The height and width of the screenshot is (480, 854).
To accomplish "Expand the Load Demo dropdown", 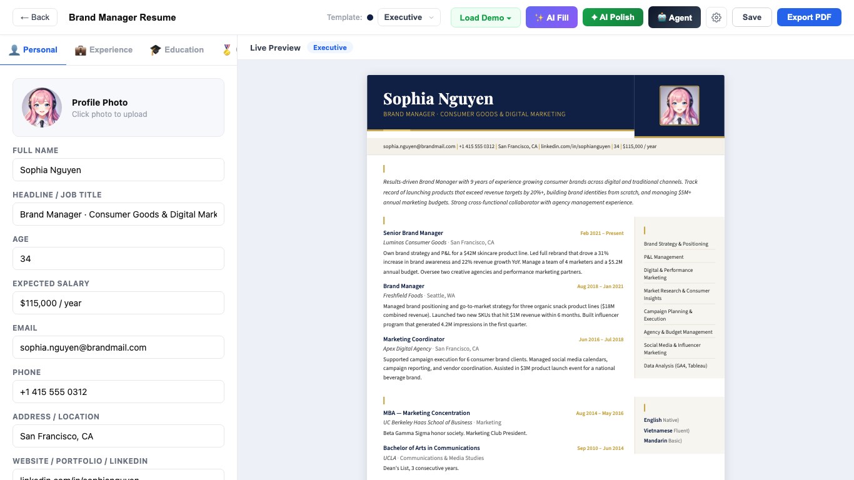I will [x=486, y=17].
